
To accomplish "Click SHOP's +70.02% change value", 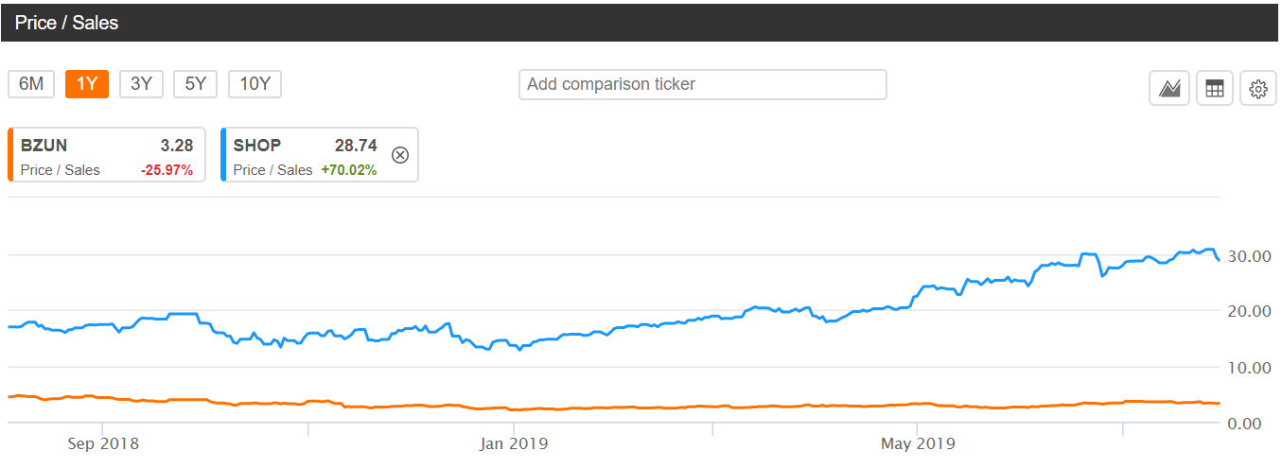I will 348,170.
